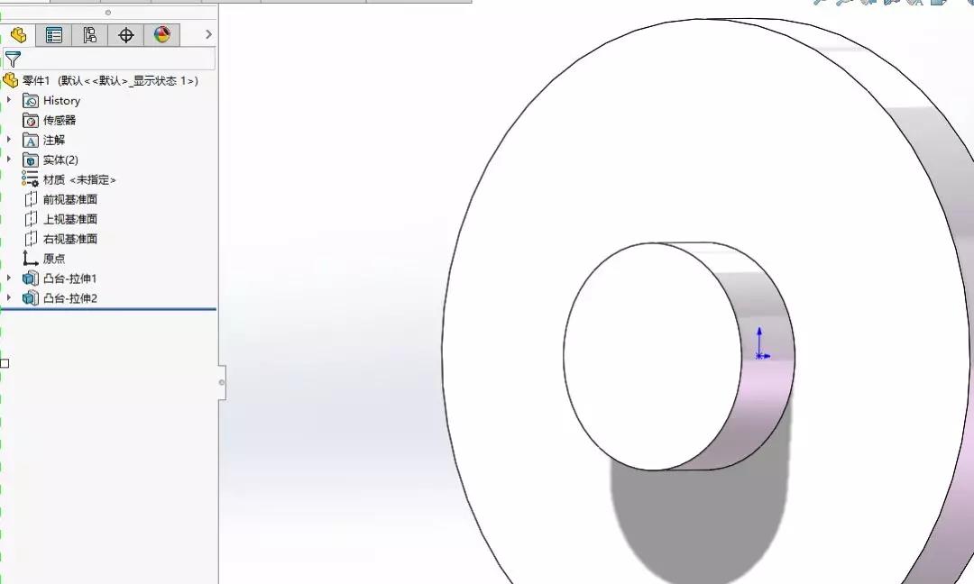
Task: Click the filter funnel icon
Action: pos(13,59)
